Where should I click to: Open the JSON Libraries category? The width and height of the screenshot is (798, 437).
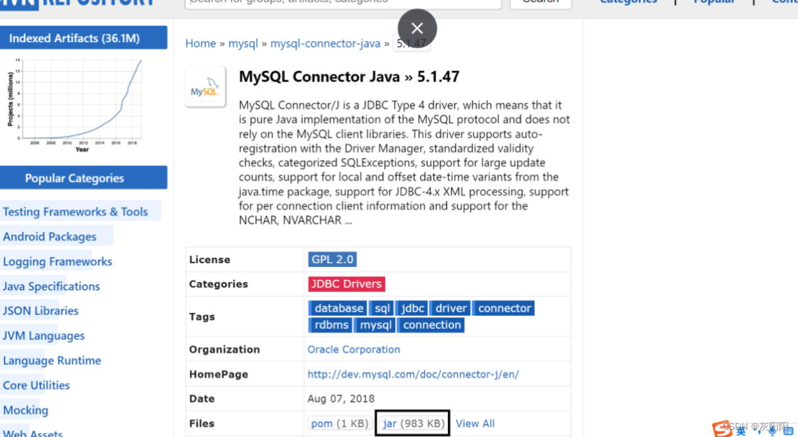coord(40,310)
